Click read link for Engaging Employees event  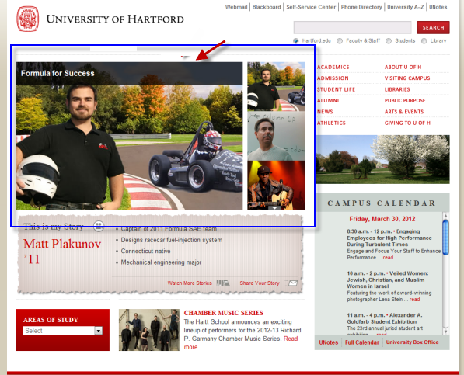coord(388,258)
